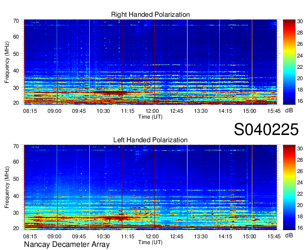Click the bottom plot's dB color bar
308x250 pixels.
click(x=289, y=187)
